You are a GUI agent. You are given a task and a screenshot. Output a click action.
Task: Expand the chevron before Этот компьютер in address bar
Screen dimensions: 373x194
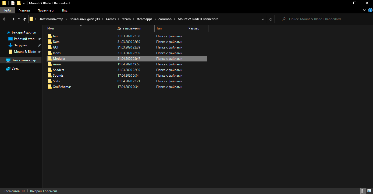[x=36, y=19]
